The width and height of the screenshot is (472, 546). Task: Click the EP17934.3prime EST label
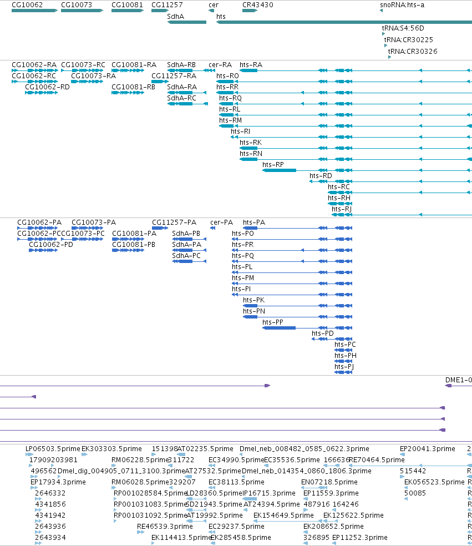(x=58, y=482)
